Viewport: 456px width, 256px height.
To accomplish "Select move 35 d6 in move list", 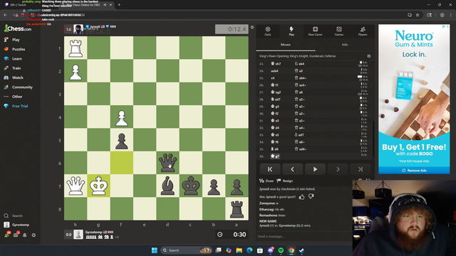I will (x=275, y=149).
